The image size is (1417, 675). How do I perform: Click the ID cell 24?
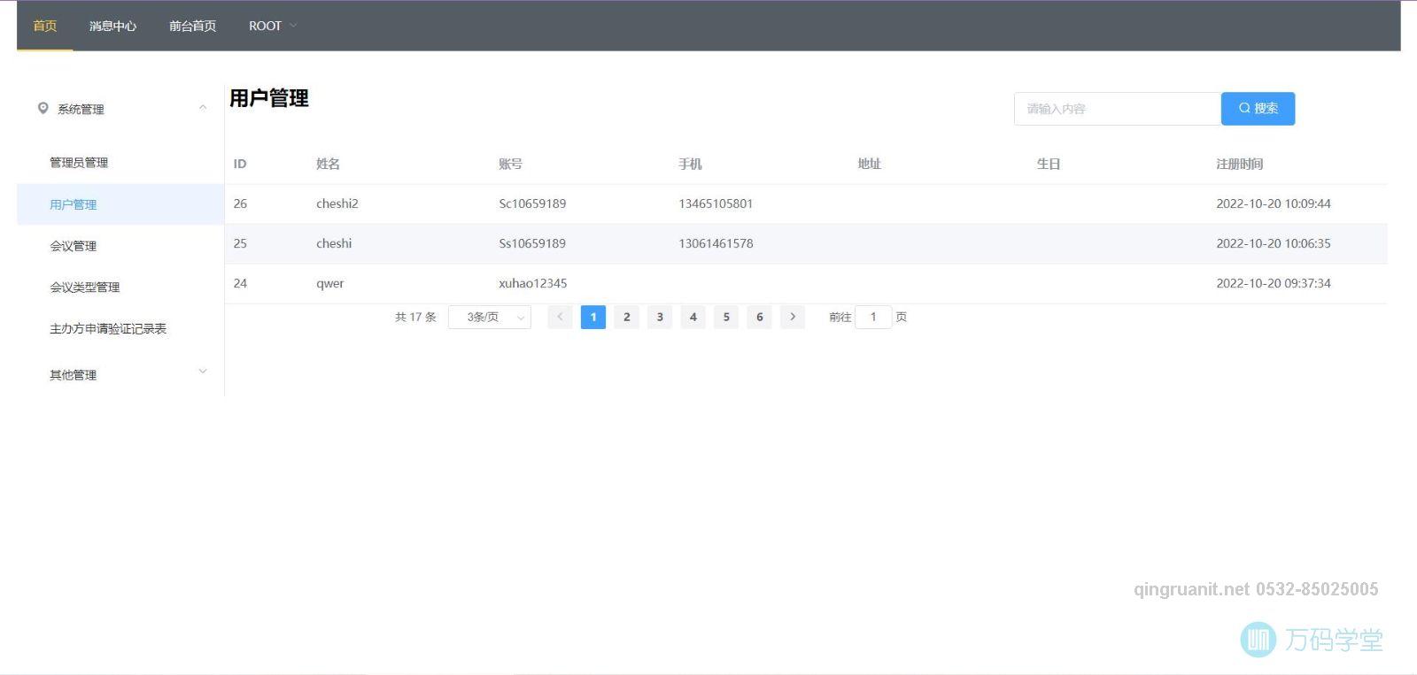(240, 283)
